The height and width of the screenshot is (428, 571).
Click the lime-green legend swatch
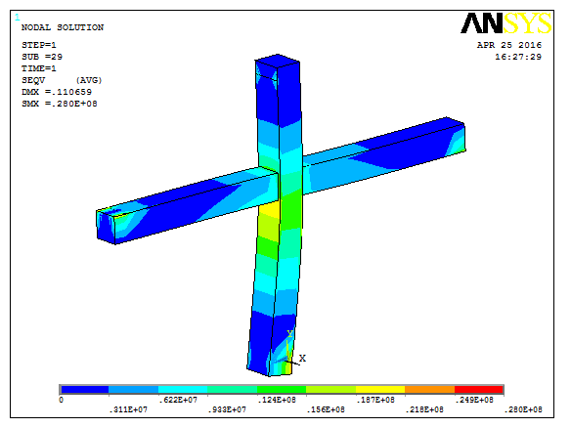(x=331, y=390)
